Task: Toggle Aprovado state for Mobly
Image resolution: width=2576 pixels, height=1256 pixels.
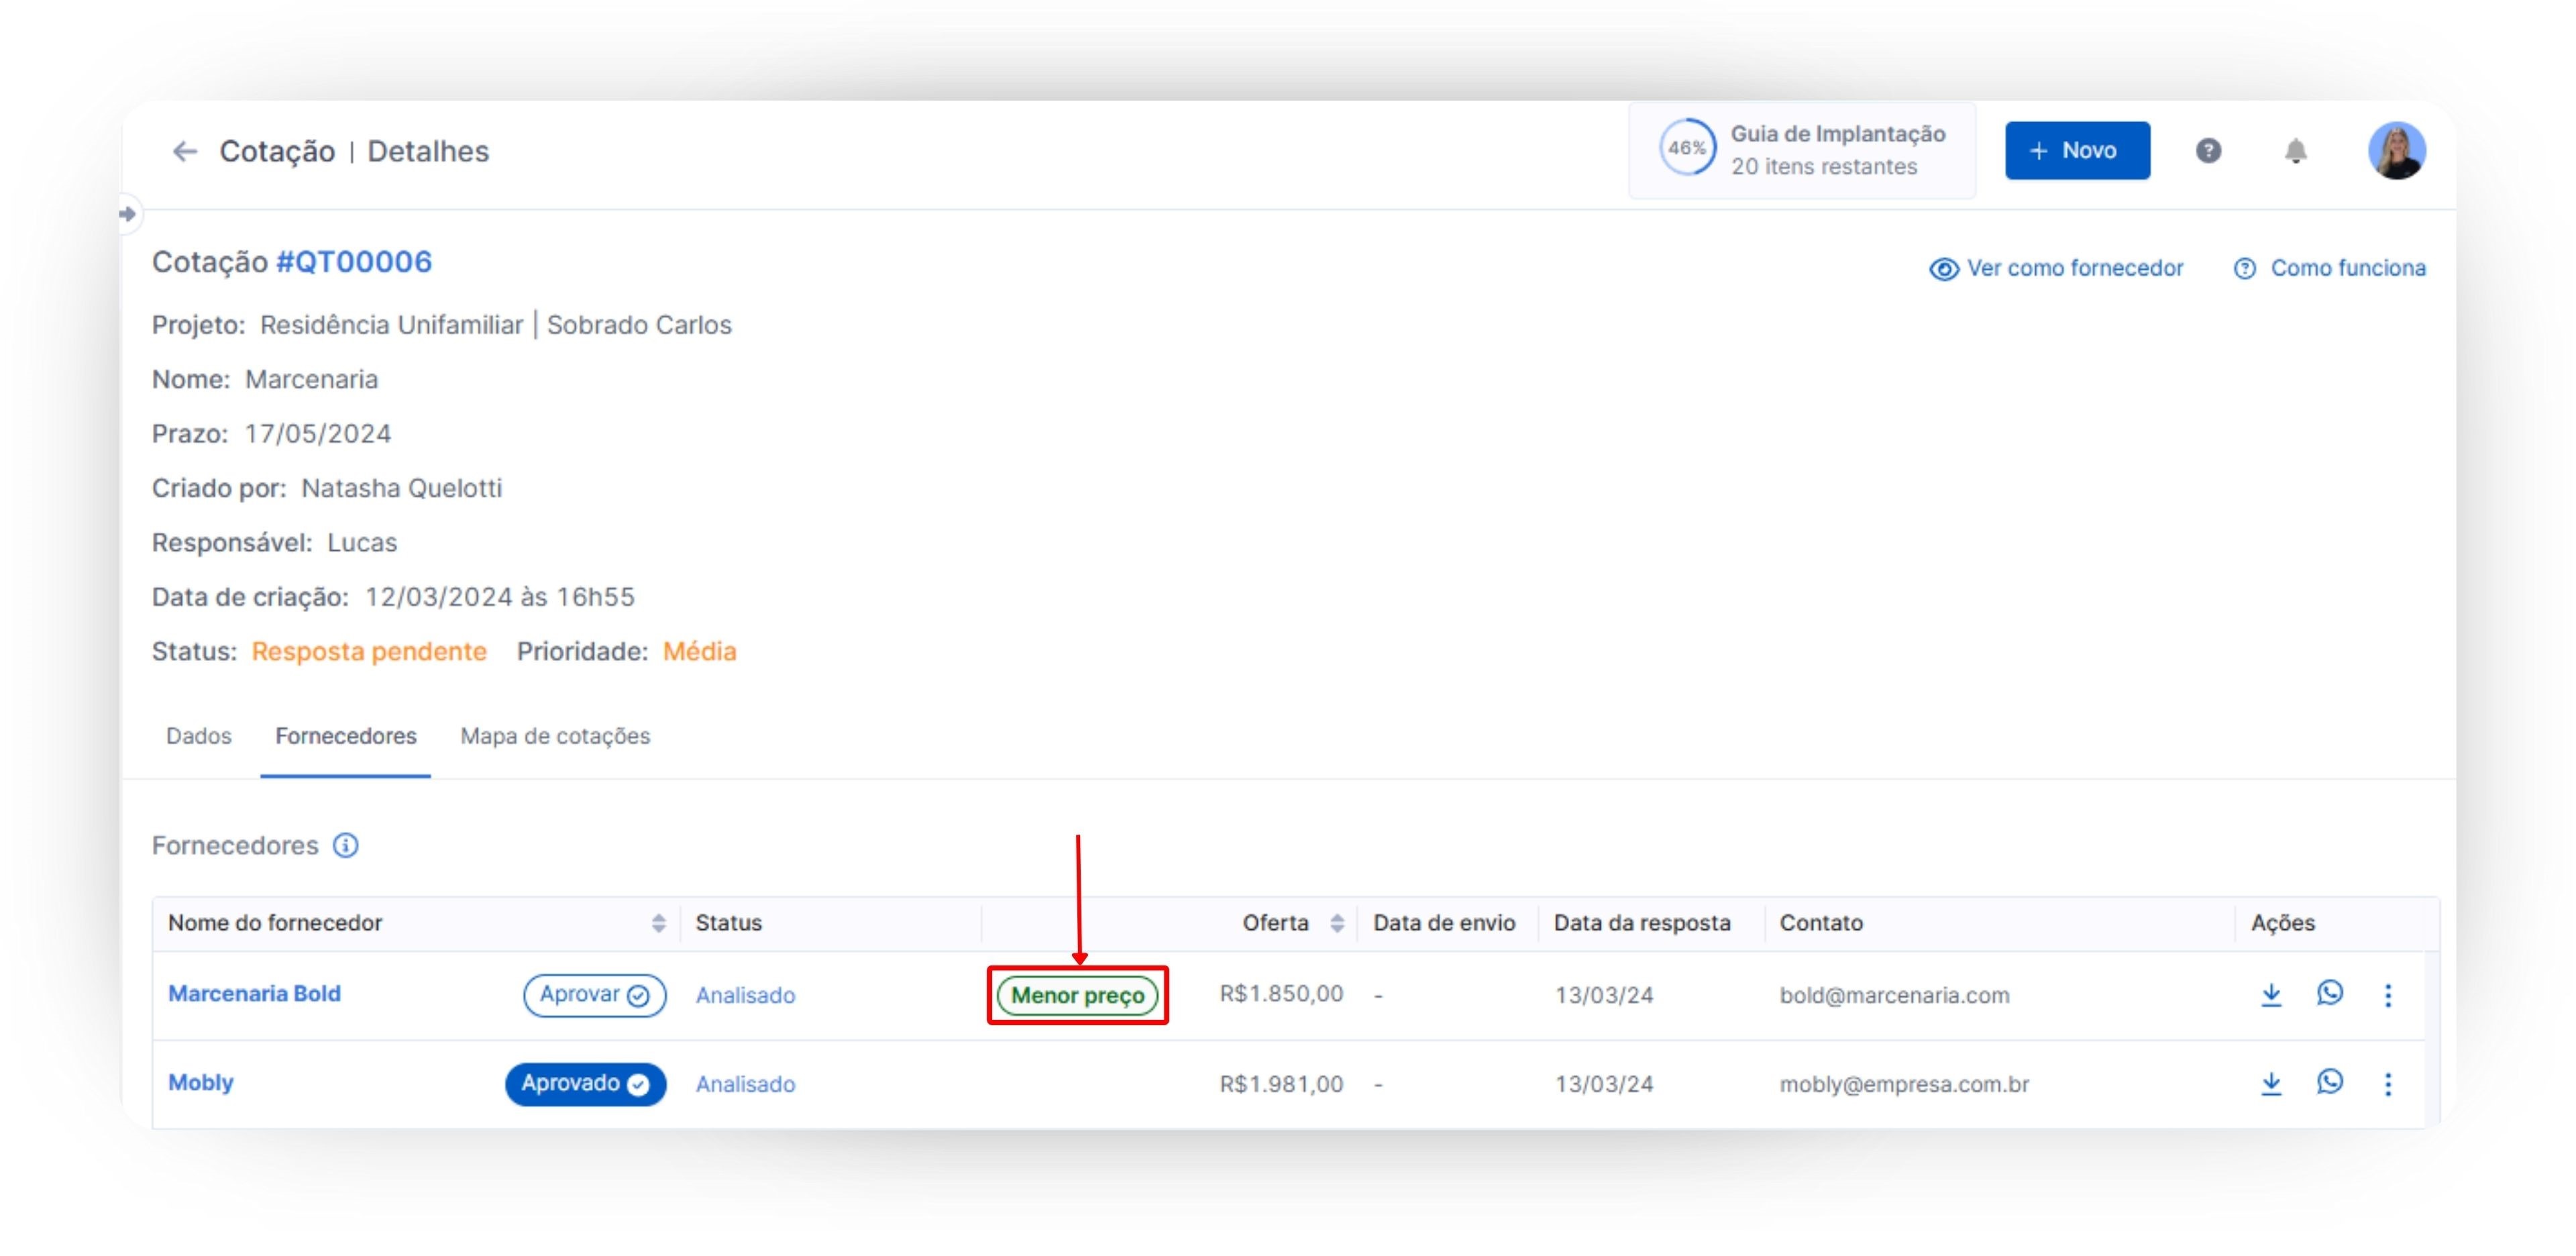Action: pyautogui.click(x=585, y=1084)
